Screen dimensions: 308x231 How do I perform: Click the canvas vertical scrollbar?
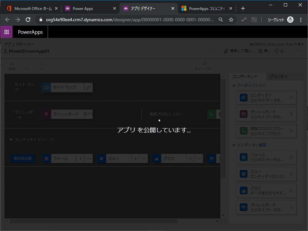tap(223, 129)
